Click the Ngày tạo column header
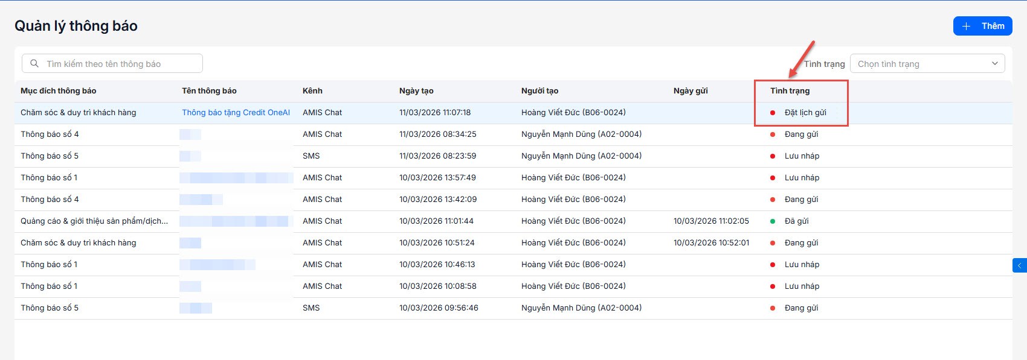 pyautogui.click(x=416, y=91)
